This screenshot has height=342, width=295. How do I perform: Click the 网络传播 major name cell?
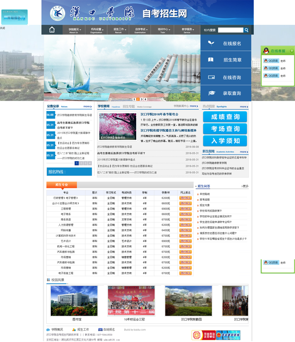pos(66,230)
